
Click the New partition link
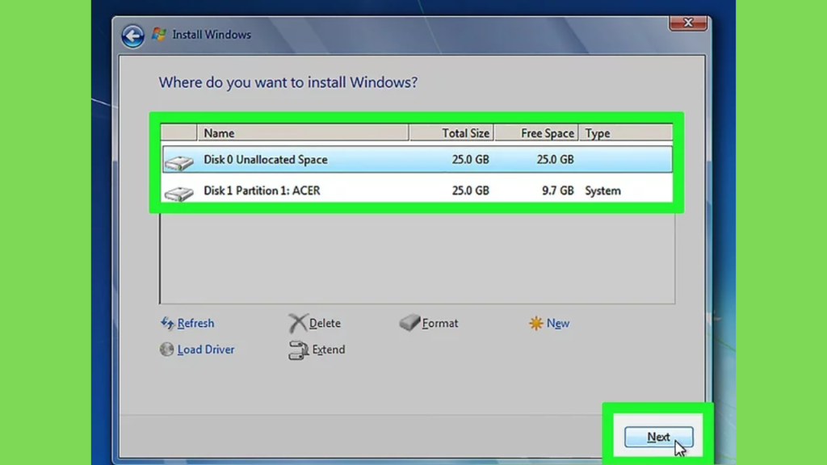tap(558, 323)
